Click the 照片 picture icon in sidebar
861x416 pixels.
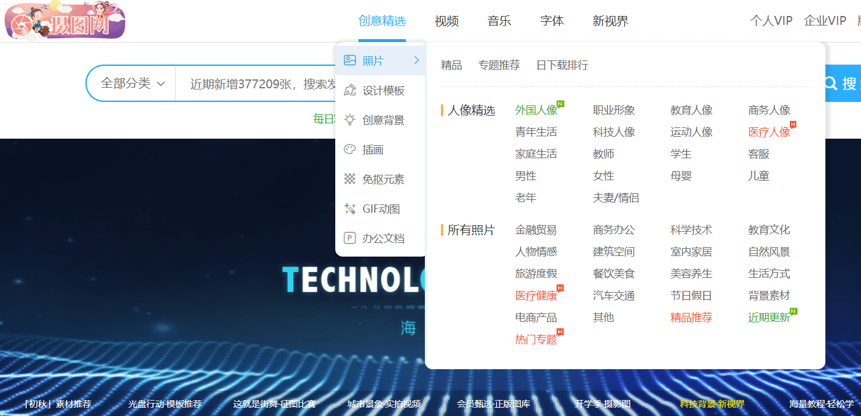tap(350, 60)
